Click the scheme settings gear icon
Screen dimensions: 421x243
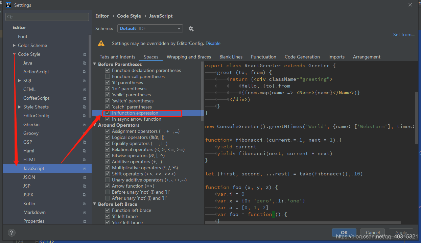tap(191, 29)
